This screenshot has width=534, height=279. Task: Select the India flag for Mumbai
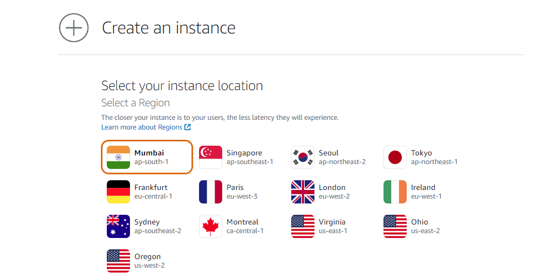pos(118,157)
